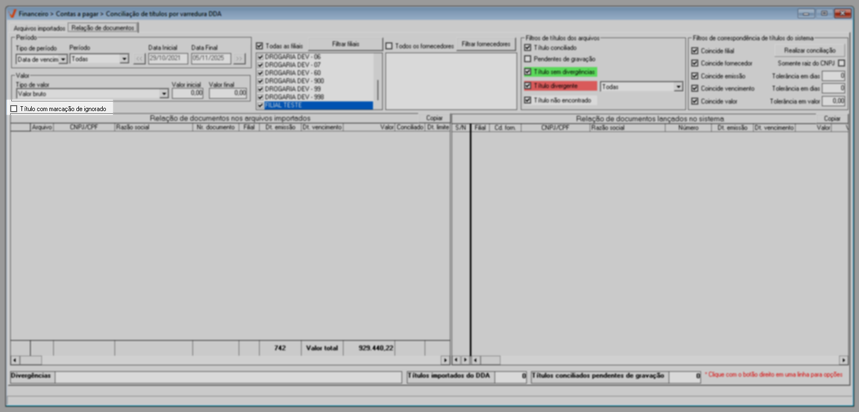Click the Nr. documento column header

tap(216, 128)
